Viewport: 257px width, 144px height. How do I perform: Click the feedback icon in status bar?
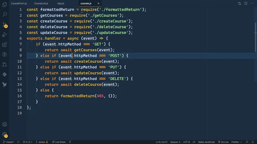point(247,142)
